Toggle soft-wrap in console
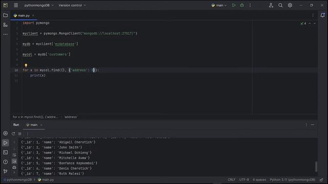This screenshot has height=184, width=328. tap(14, 155)
